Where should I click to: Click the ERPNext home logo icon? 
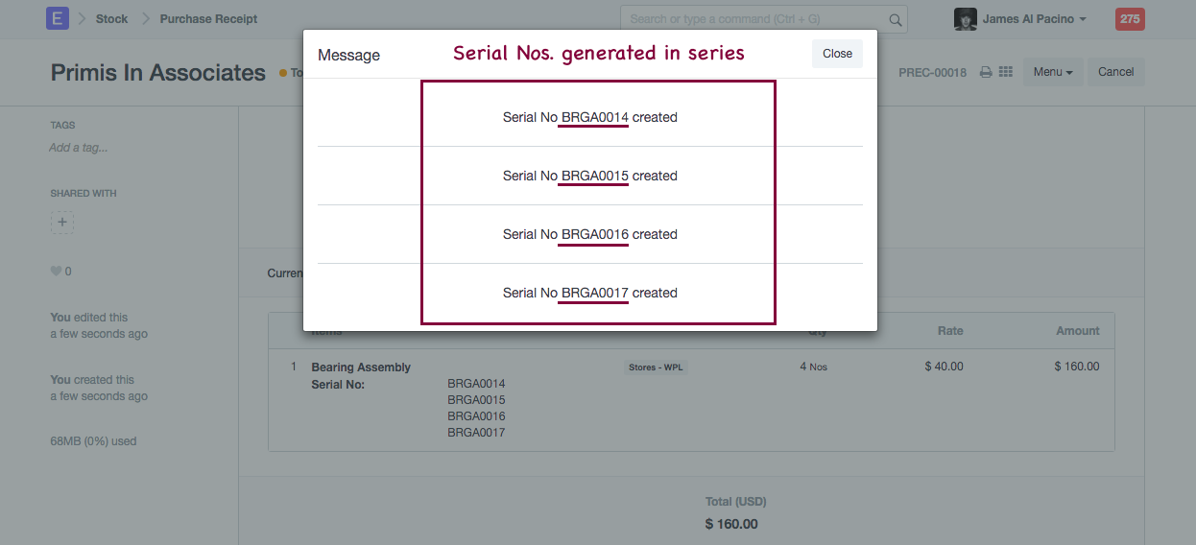[58, 18]
